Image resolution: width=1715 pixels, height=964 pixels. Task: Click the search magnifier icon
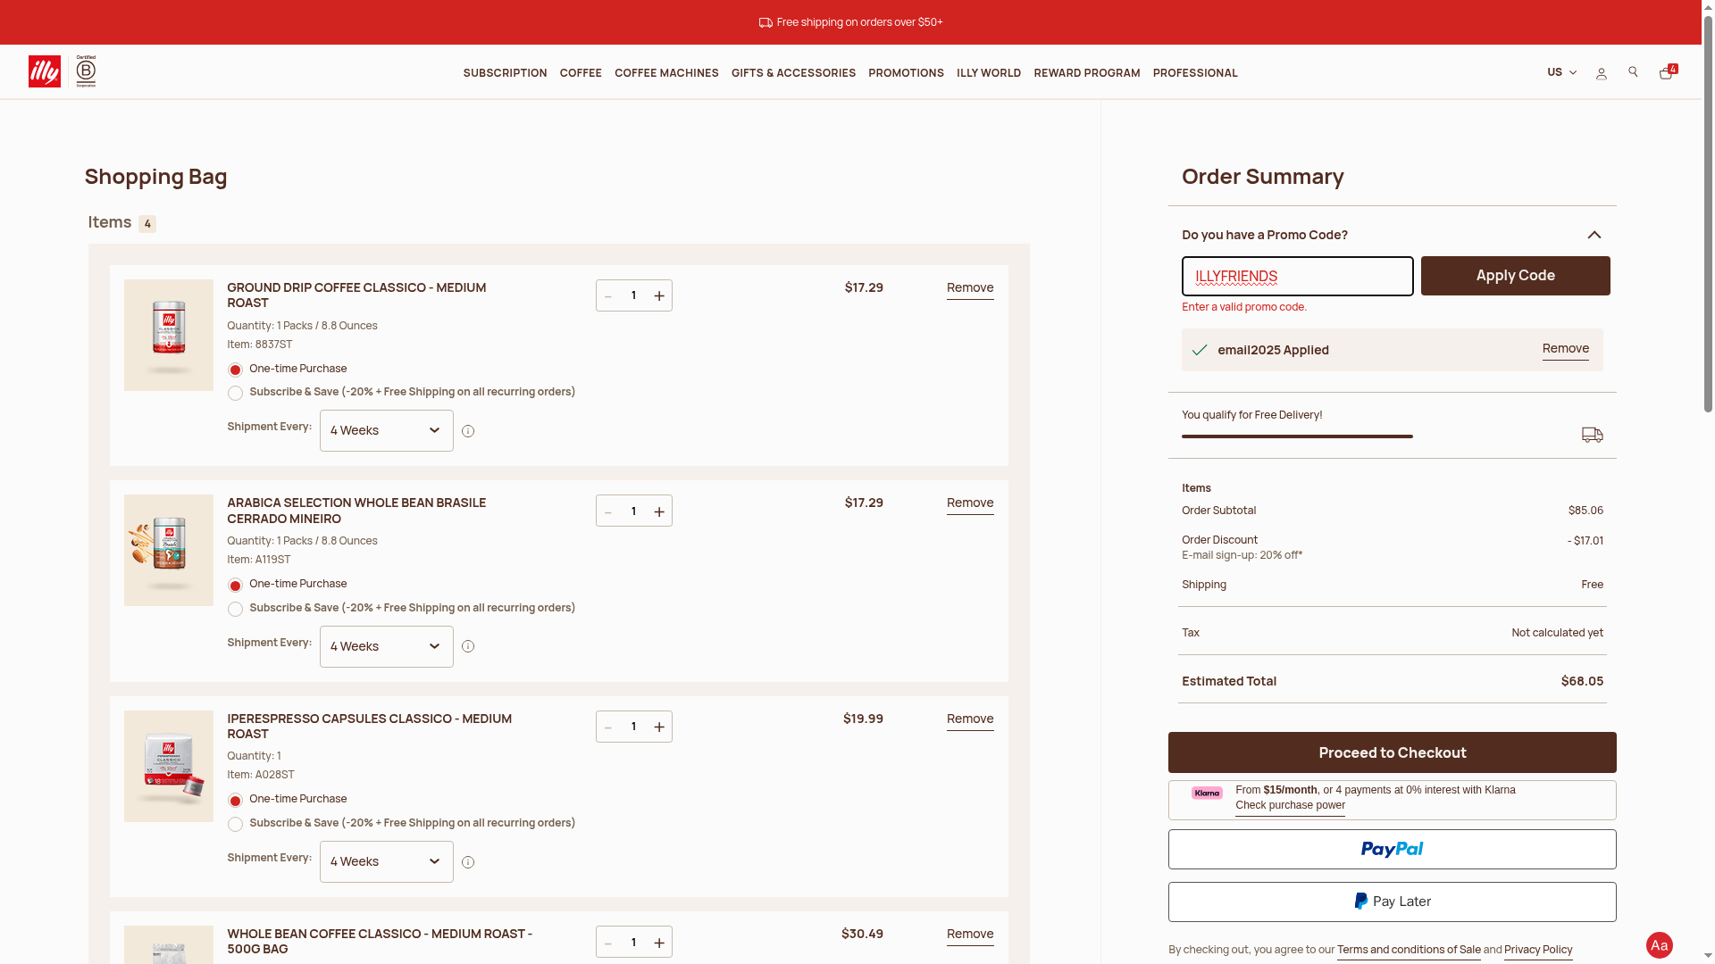click(x=1633, y=72)
